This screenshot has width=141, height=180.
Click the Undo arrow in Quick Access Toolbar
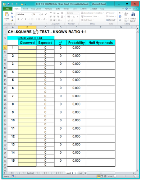click(12, 4)
